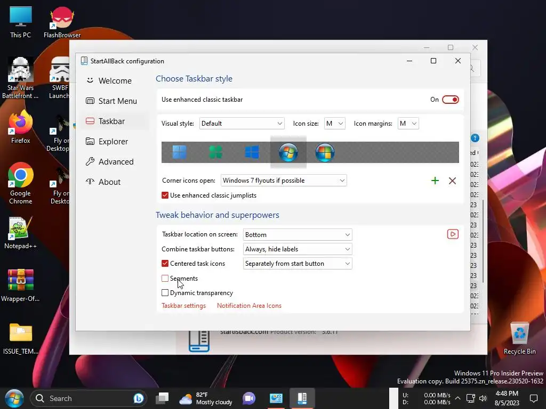The image size is (546, 409).
Task: Open the Corner icons open dropdown
Action: pos(284,181)
